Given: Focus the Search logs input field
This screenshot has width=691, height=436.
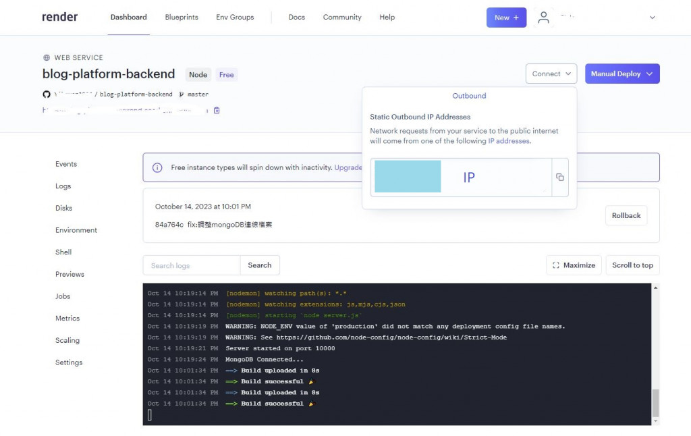Looking at the screenshot, I should click(x=192, y=265).
